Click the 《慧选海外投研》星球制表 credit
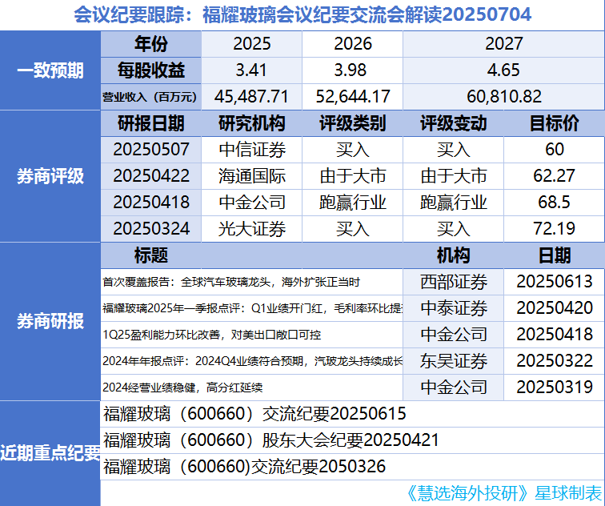The width and height of the screenshot is (605, 506). pyautogui.click(x=505, y=493)
